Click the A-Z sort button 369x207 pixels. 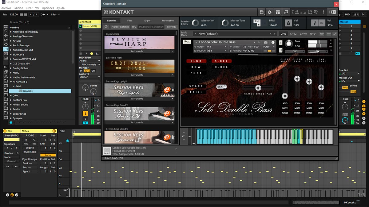134,27
